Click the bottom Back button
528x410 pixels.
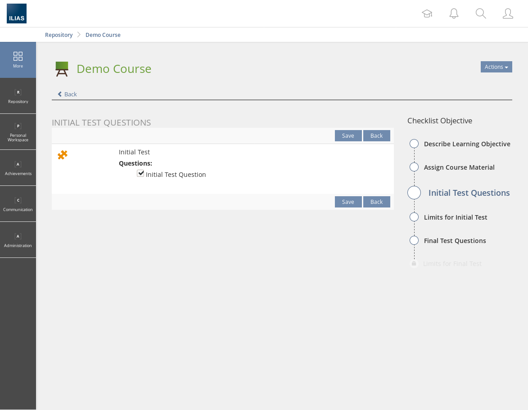click(376, 202)
